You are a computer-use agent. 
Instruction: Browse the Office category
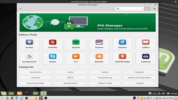[x=70, y=78]
